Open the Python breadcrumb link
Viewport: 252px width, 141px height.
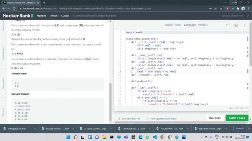tap(54, 16)
